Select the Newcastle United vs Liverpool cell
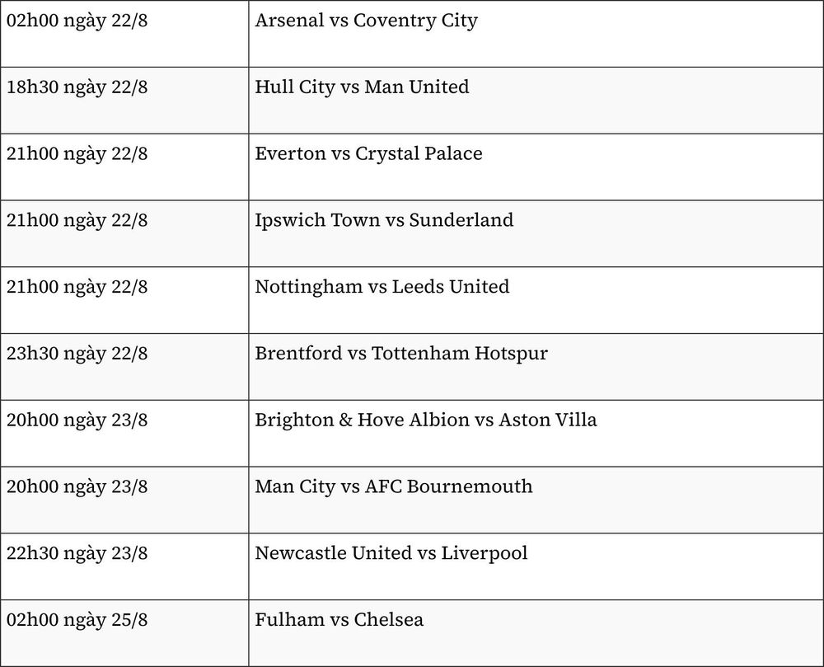Screen dimensions: 824x667 click(536, 566)
